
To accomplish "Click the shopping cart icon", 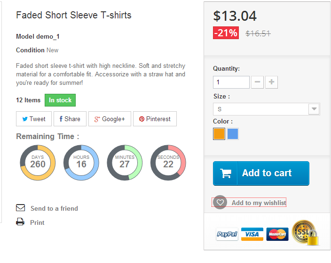I will [226, 173].
